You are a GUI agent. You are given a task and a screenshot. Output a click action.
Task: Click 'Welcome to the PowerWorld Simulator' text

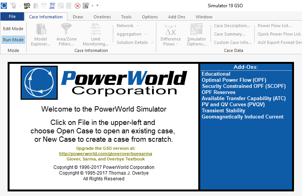pyautogui.click(x=104, y=109)
